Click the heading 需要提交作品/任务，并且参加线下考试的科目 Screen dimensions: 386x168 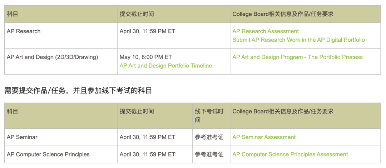[x=78, y=91]
